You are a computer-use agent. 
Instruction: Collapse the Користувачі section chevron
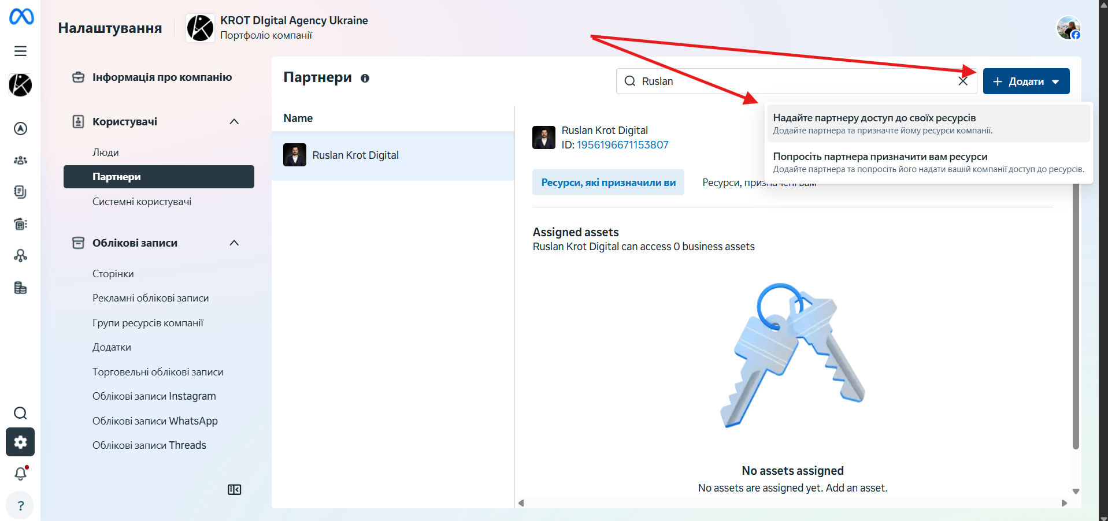(234, 122)
